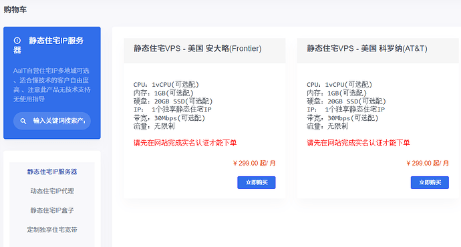This screenshot has width=461, height=247.
Task: Click the 硬盘: 20GB SSD line on AT&T card
Action: point(346,101)
